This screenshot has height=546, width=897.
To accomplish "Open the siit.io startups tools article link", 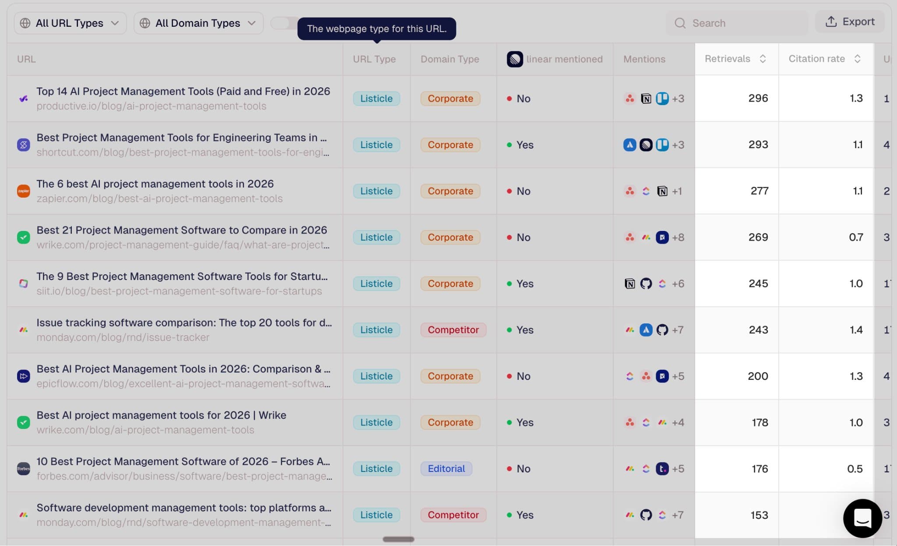I will tap(182, 276).
